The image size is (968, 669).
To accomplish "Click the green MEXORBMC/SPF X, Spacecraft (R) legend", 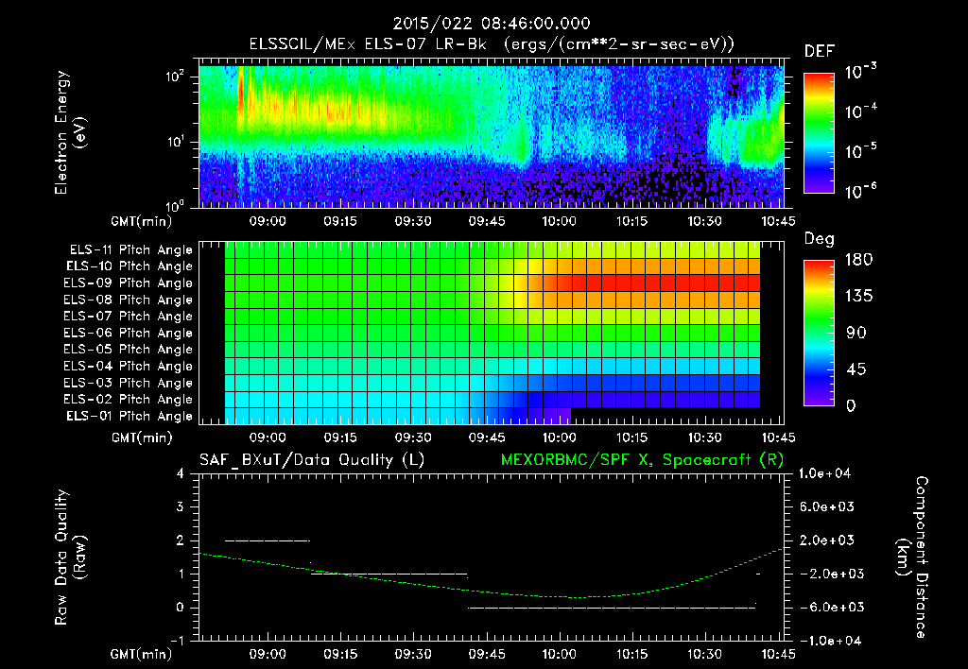I will (642, 460).
